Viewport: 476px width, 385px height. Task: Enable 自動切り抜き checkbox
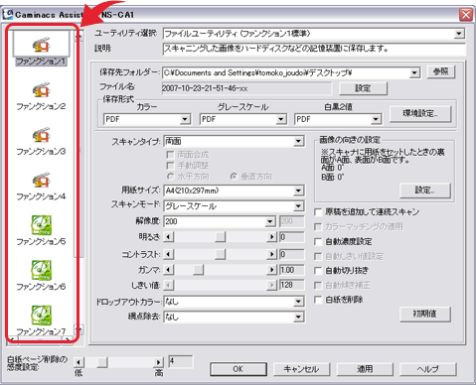(318, 271)
